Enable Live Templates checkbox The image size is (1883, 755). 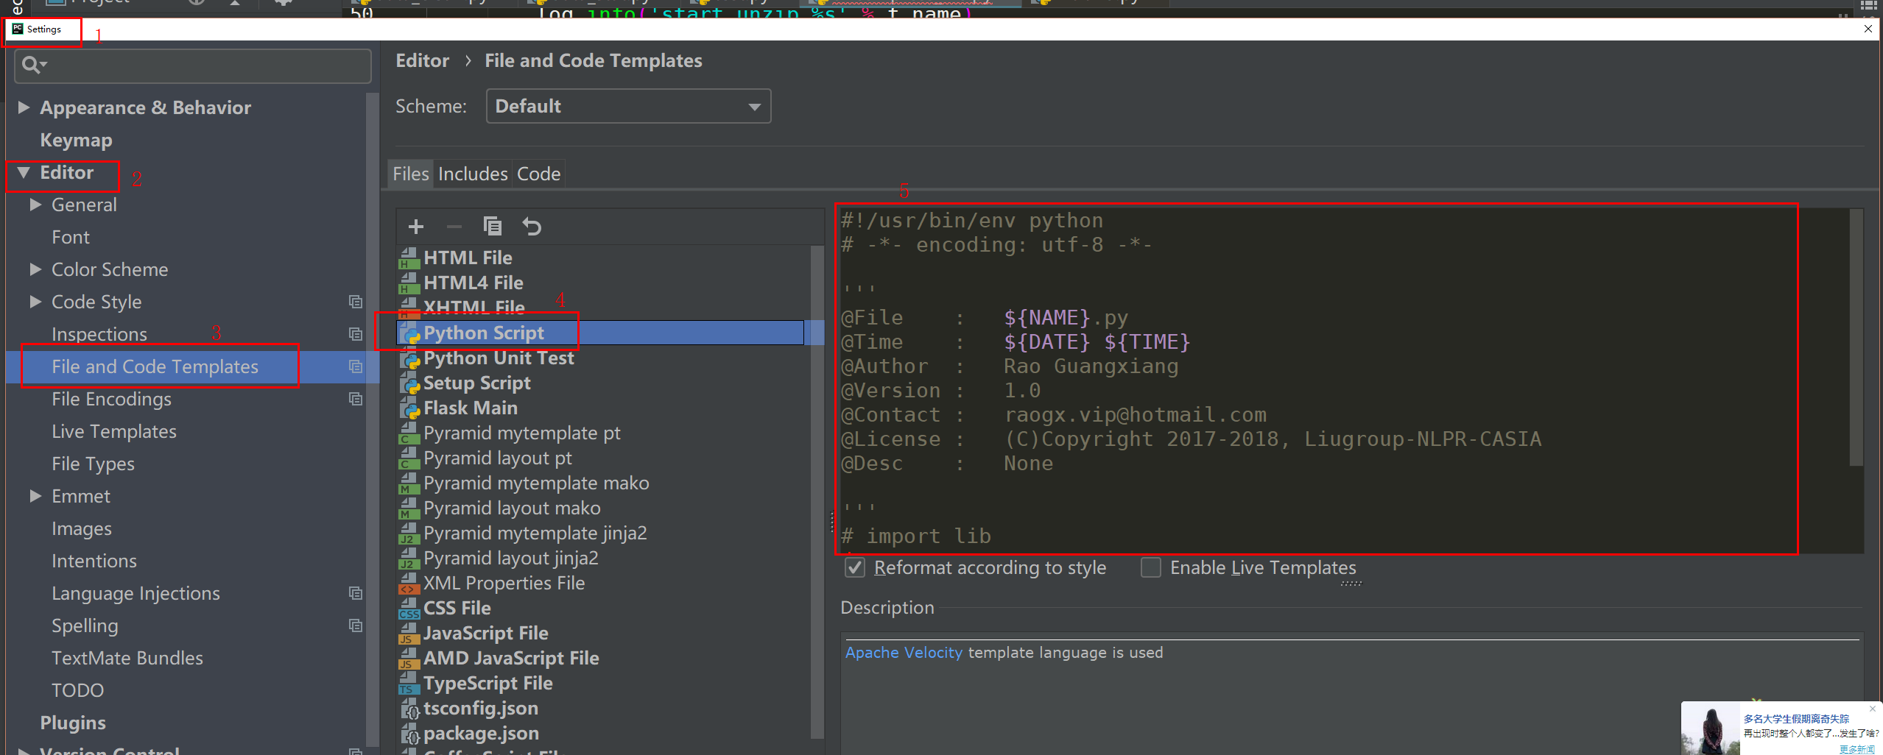coord(1150,567)
